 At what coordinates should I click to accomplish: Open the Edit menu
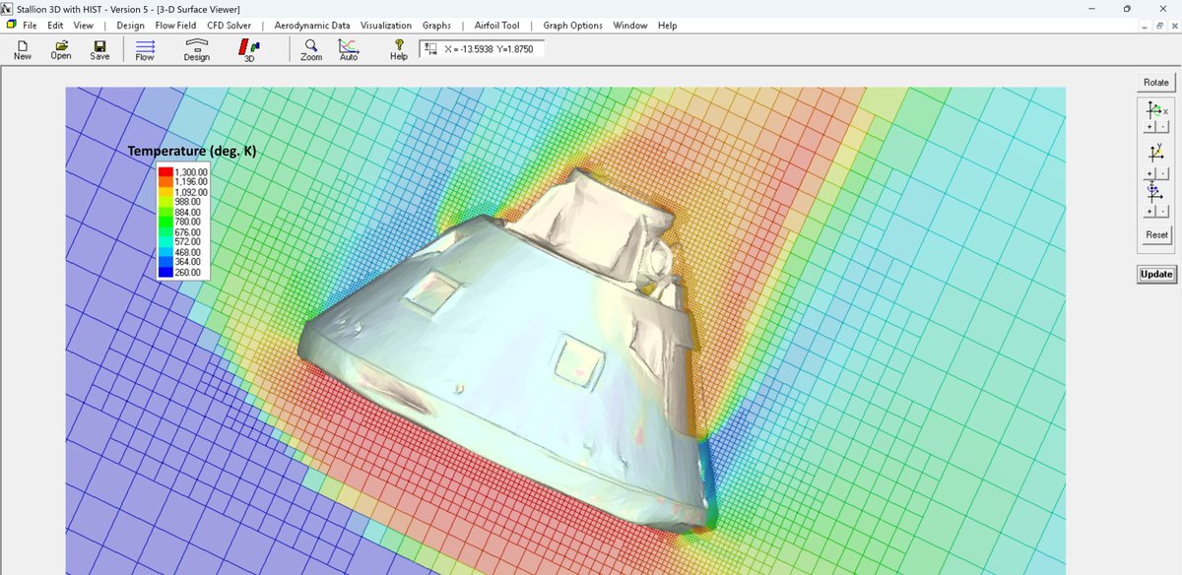pyautogui.click(x=55, y=26)
